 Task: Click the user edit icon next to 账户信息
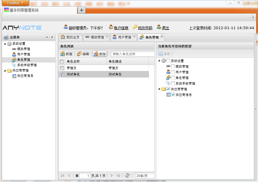[x=111, y=27]
